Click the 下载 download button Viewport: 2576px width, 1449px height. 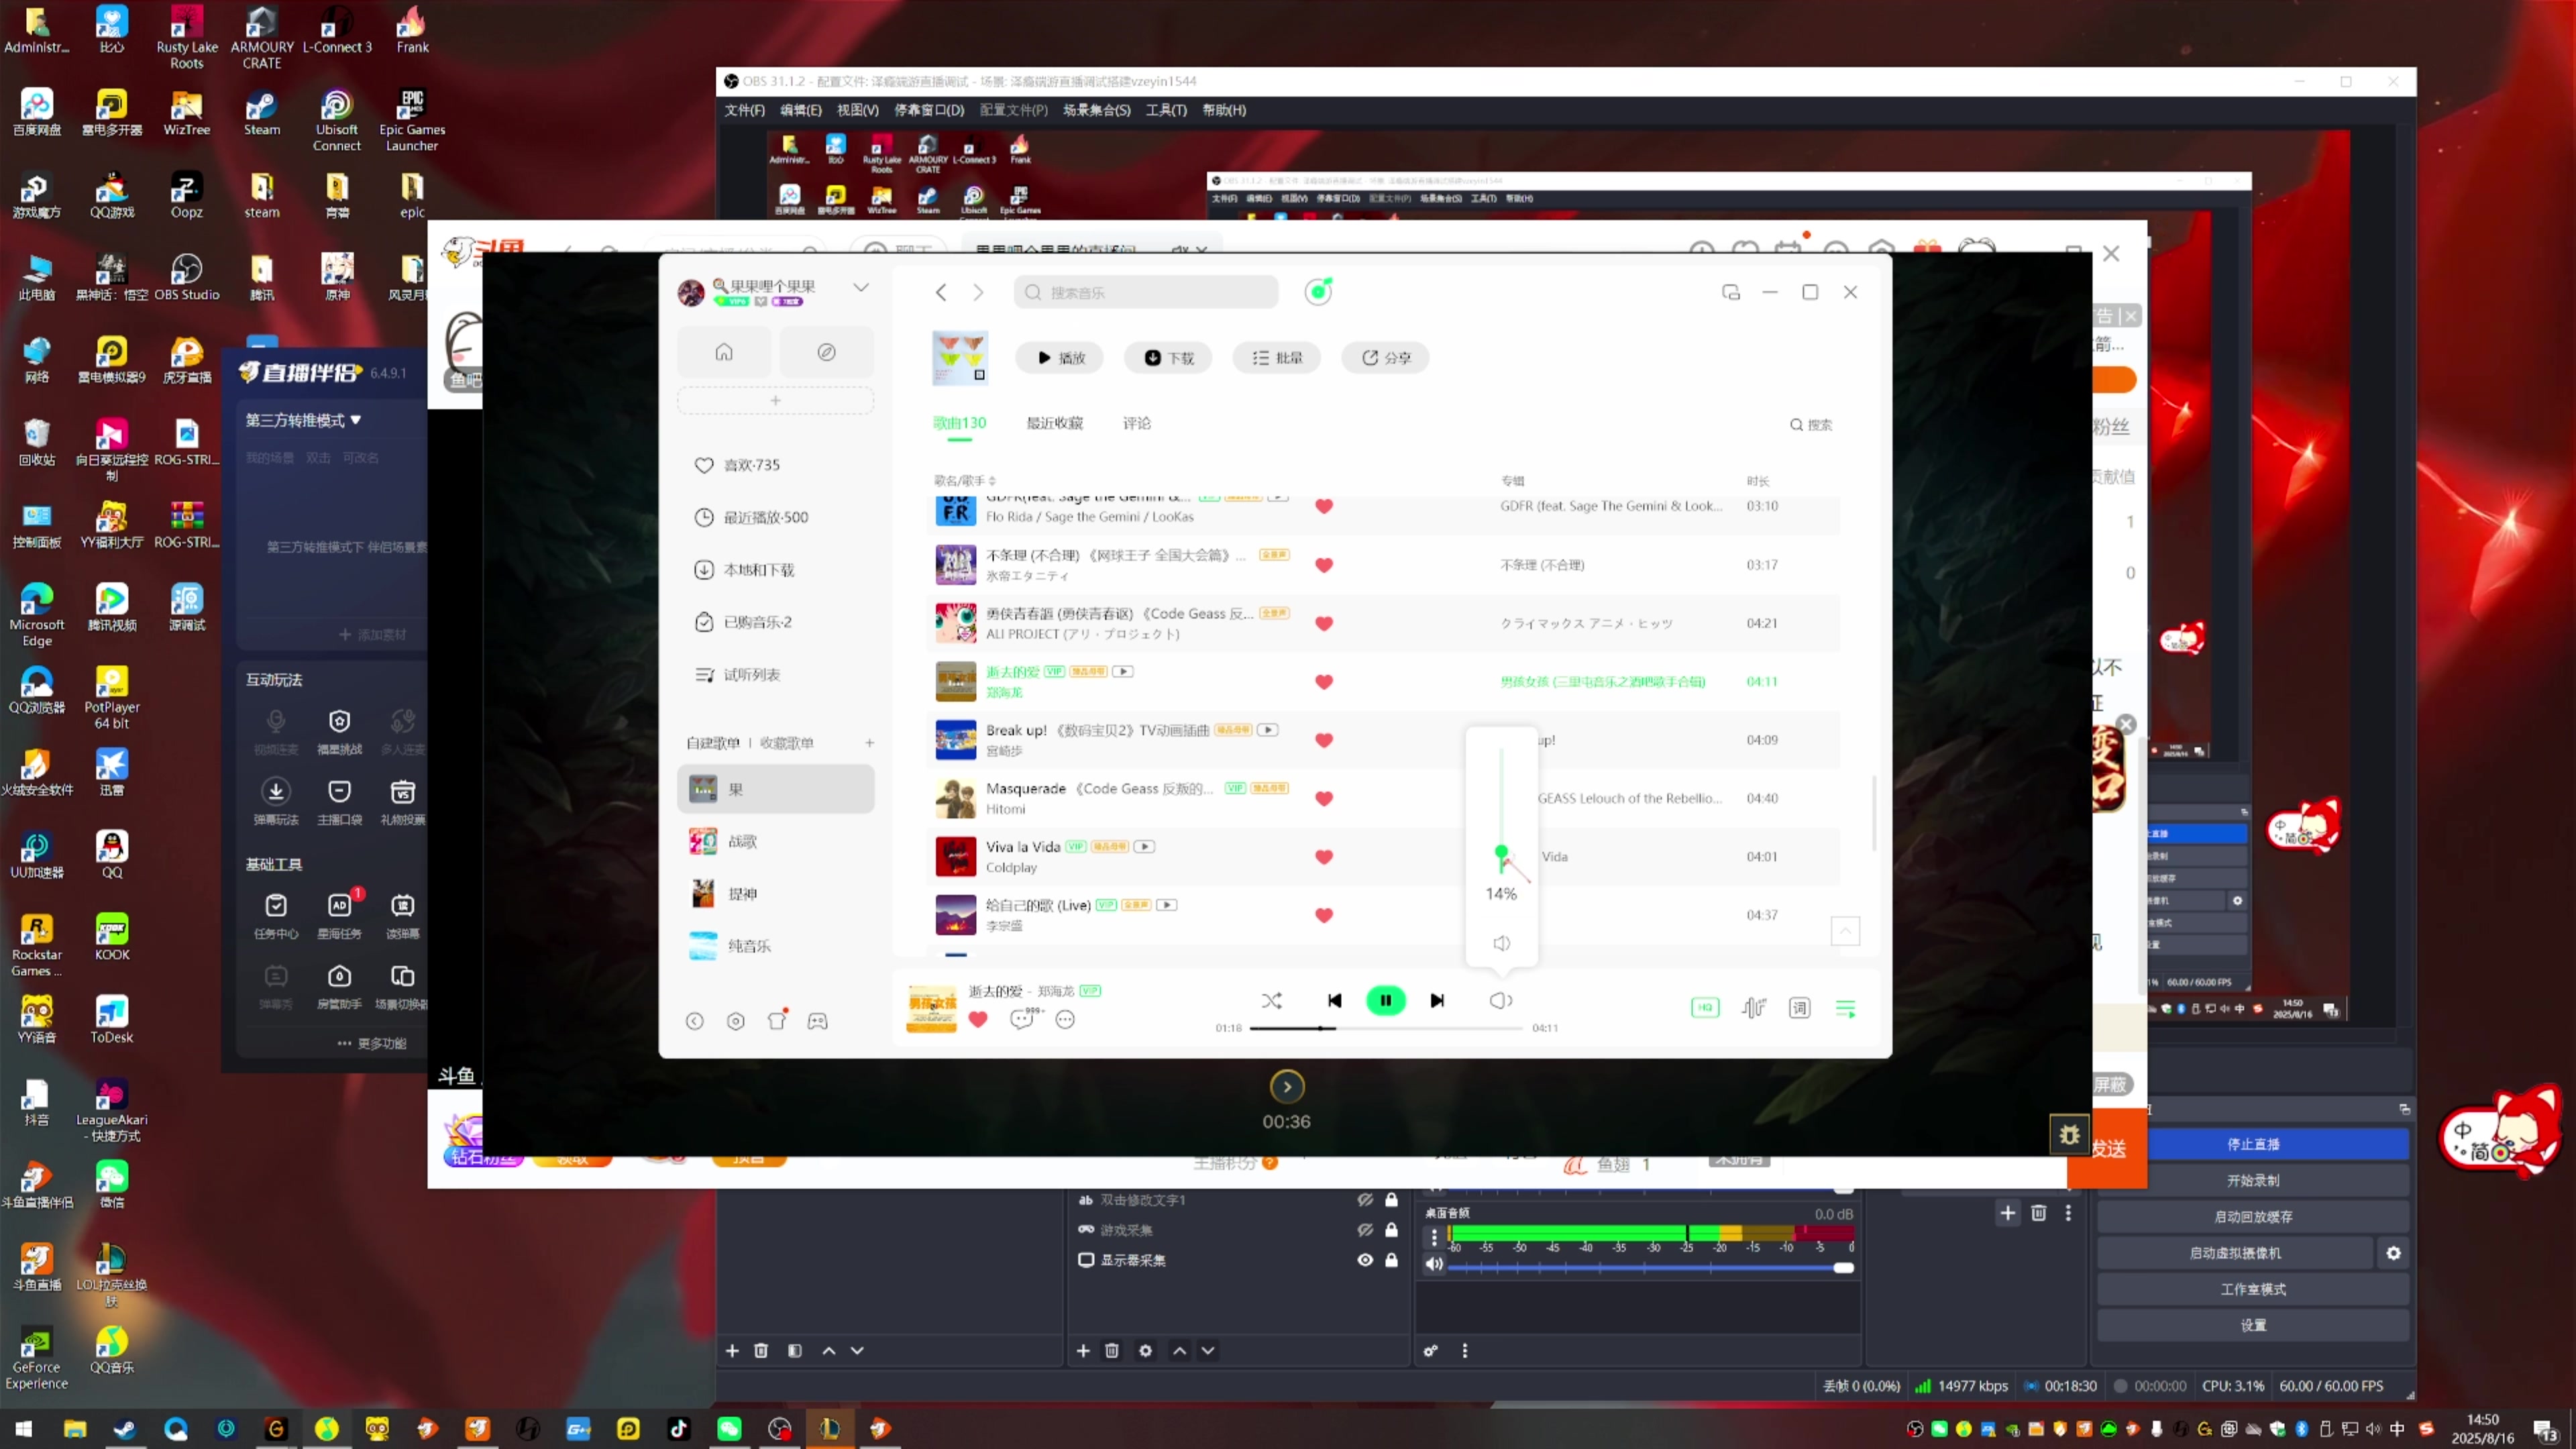(x=1169, y=358)
